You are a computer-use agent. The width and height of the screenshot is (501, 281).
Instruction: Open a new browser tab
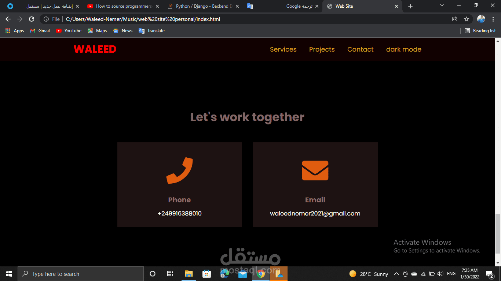point(410,6)
